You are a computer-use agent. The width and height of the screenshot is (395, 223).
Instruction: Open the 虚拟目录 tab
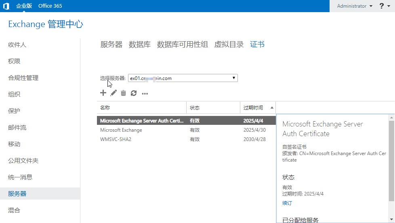pos(229,44)
